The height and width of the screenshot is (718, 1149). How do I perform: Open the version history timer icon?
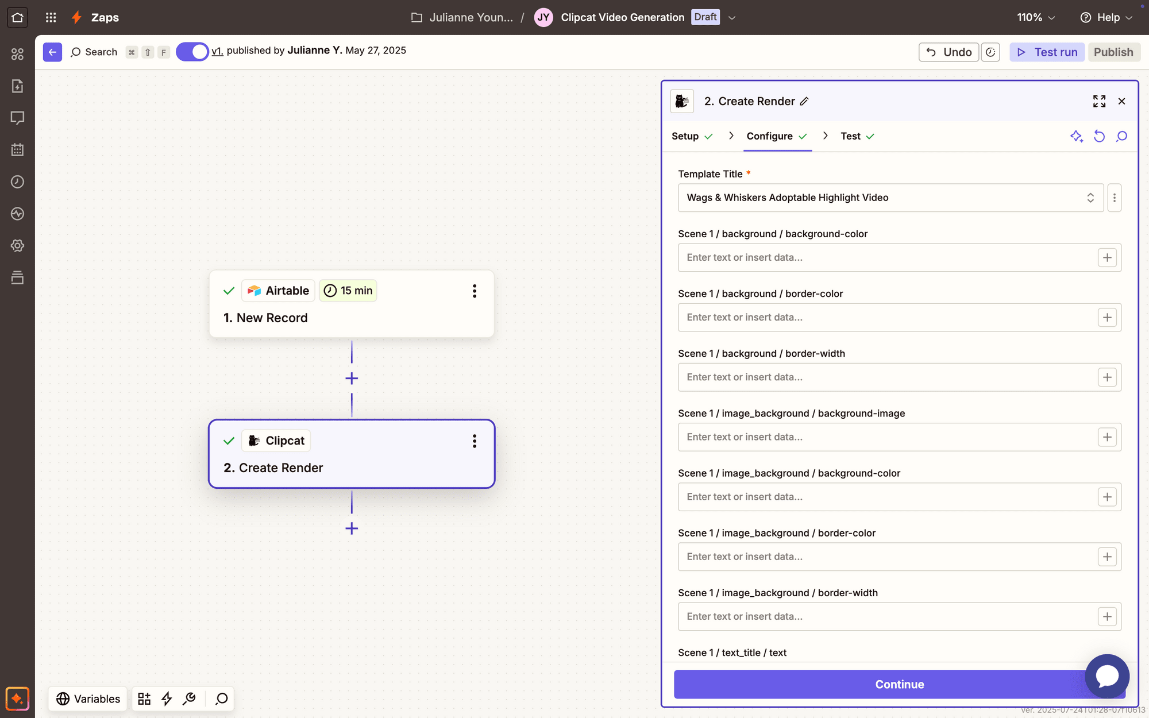click(x=990, y=52)
